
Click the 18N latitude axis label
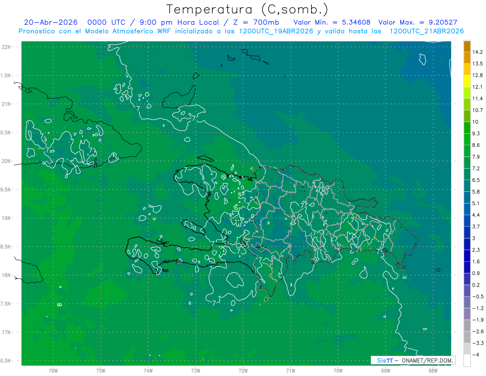click(7, 275)
